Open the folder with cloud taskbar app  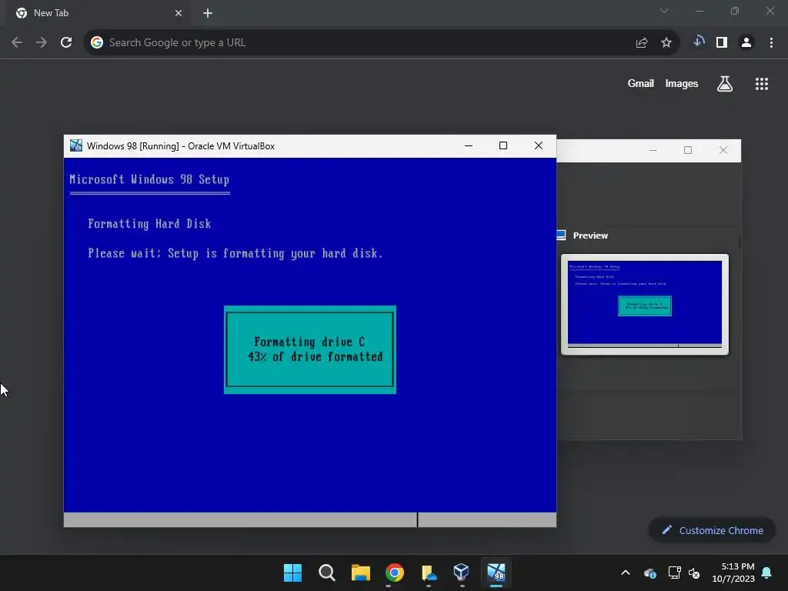pyautogui.click(x=429, y=573)
